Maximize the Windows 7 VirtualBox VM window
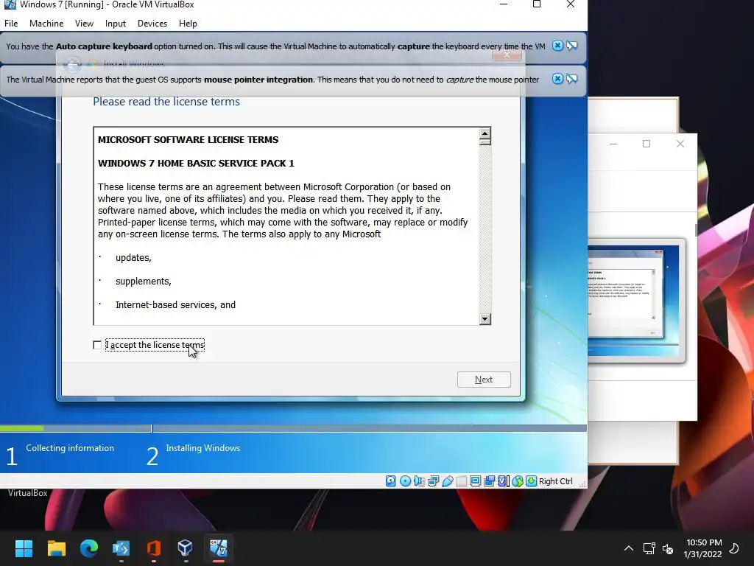The image size is (754, 566). pyautogui.click(x=537, y=4)
